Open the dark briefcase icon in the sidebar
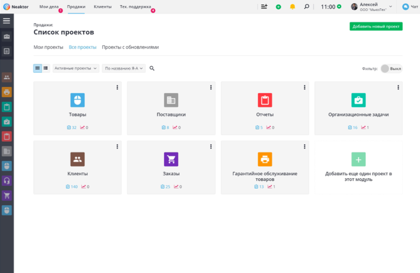Viewport: 420px width, 273px height. point(7,36)
